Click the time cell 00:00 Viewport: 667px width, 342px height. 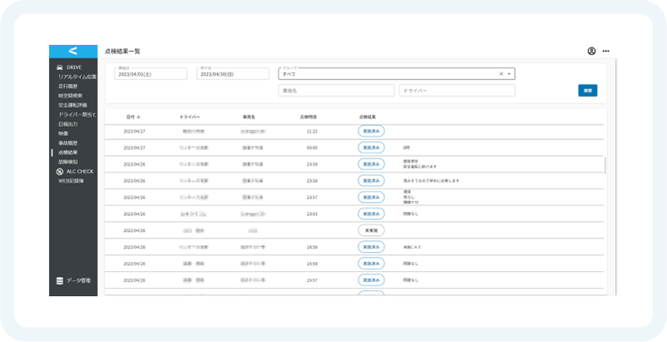click(x=312, y=148)
